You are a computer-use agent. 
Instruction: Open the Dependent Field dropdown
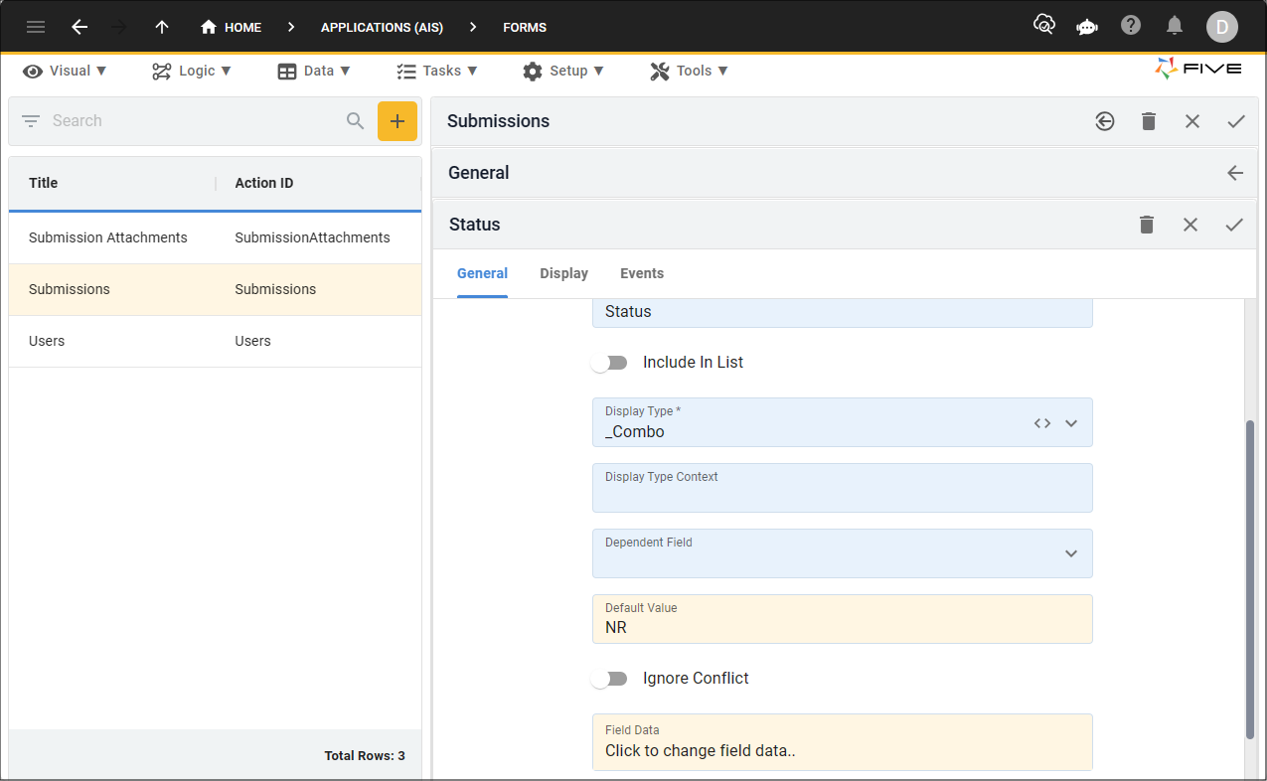(1071, 553)
